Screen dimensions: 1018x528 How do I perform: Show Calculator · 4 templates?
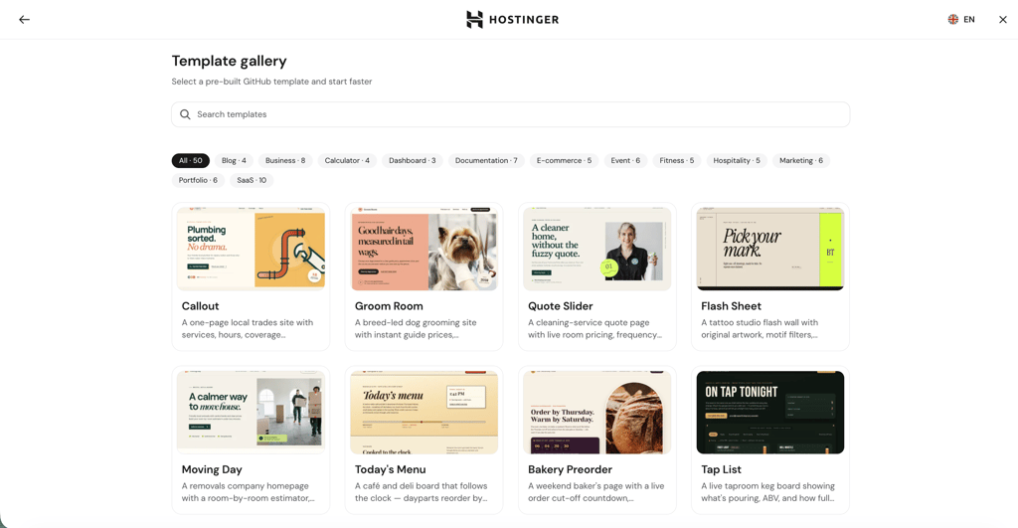[x=347, y=160]
